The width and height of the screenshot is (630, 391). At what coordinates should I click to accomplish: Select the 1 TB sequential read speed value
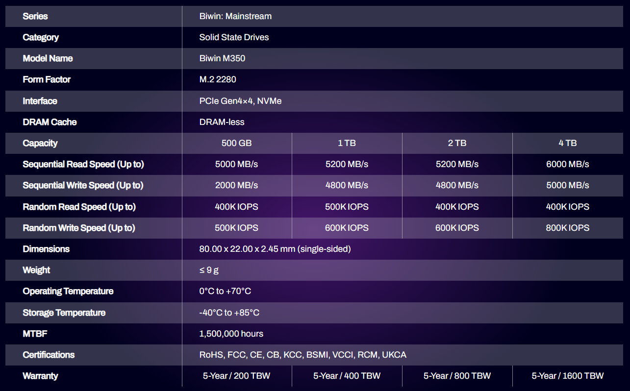point(347,164)
